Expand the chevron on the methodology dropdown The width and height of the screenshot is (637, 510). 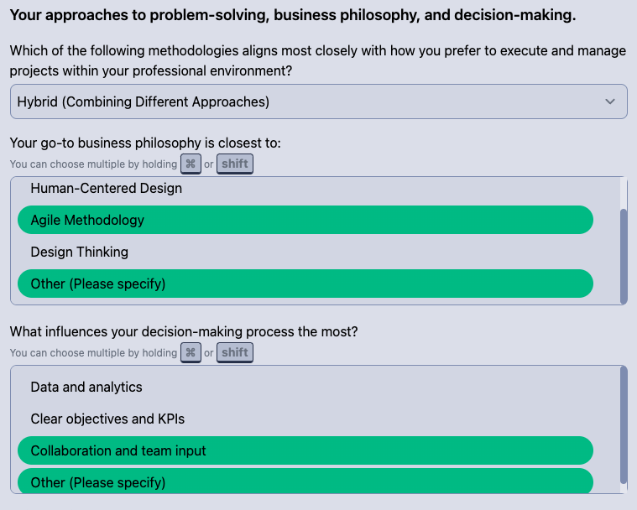coord(610,101)
